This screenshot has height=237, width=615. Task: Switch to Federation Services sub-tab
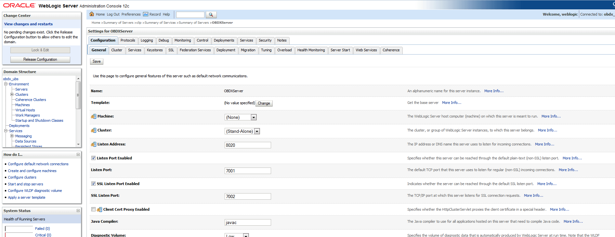pos(195,50)
